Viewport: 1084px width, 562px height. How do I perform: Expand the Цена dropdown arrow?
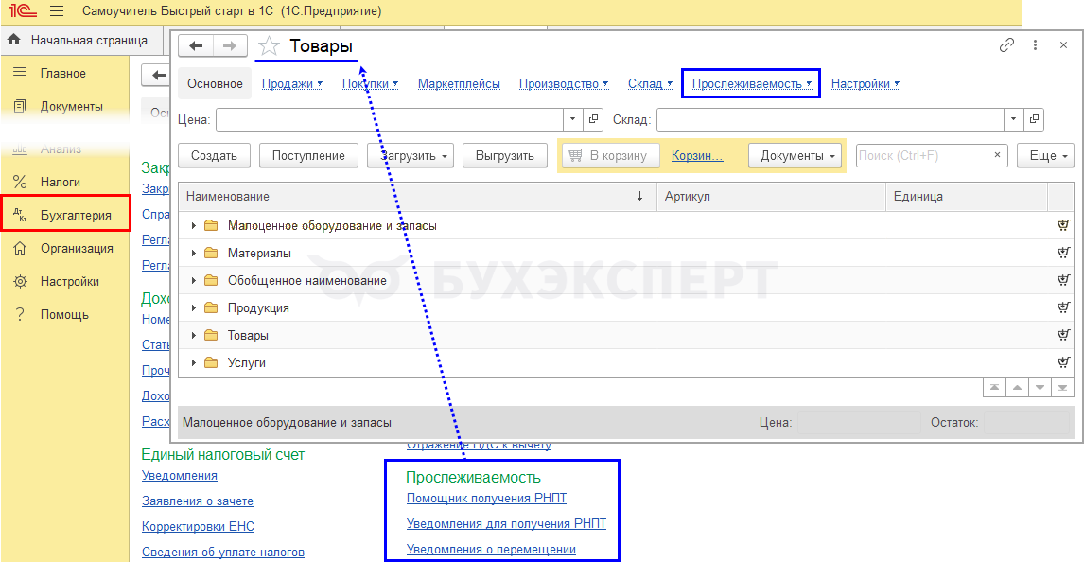coord(572,119)
